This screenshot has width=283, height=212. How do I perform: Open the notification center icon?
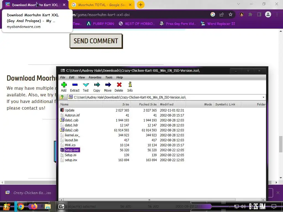274,206
